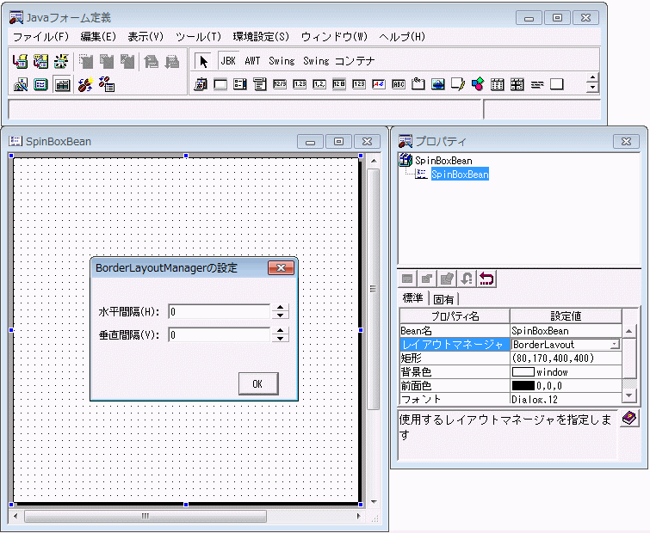Click the purple undo arrow in Properties toolbar
The image size is (650, 533).
click(486, 279)
